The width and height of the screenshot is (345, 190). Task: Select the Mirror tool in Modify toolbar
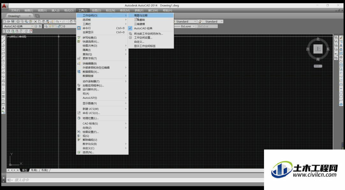(x=341, y=45)
